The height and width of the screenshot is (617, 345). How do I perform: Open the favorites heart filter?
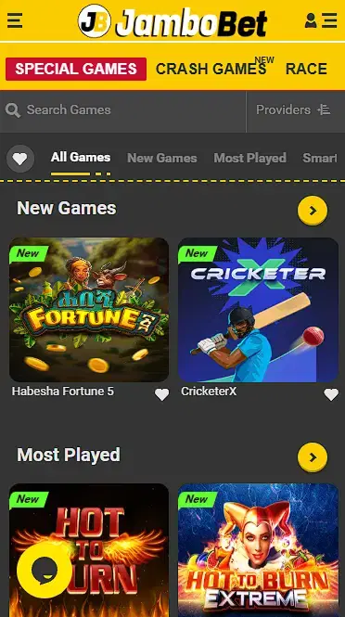pyautogui.click(x=20, y=159)
